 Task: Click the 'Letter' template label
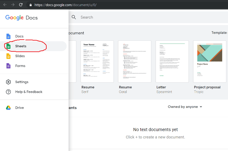161,87
